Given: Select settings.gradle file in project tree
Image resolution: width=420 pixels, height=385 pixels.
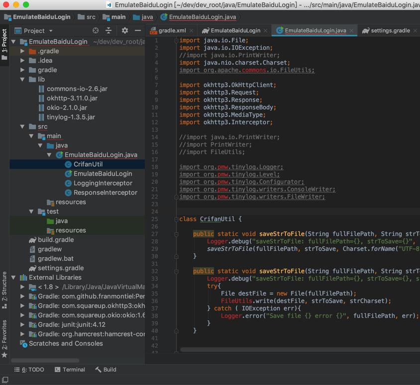Looking at the screenshot, I should [x=61, y=268].
